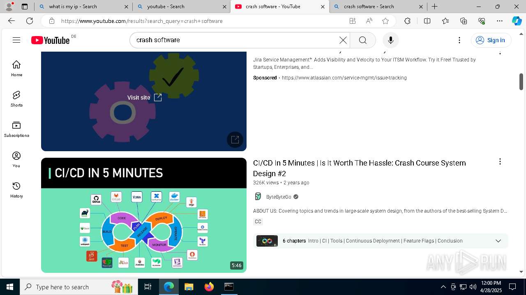
Task: Open Edge Settings and more menu
Action: coord(500,21)
